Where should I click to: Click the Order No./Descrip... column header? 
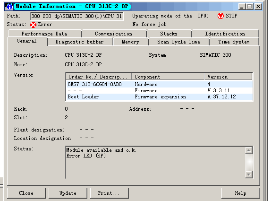pyautogui.click(x=99, y=77)
